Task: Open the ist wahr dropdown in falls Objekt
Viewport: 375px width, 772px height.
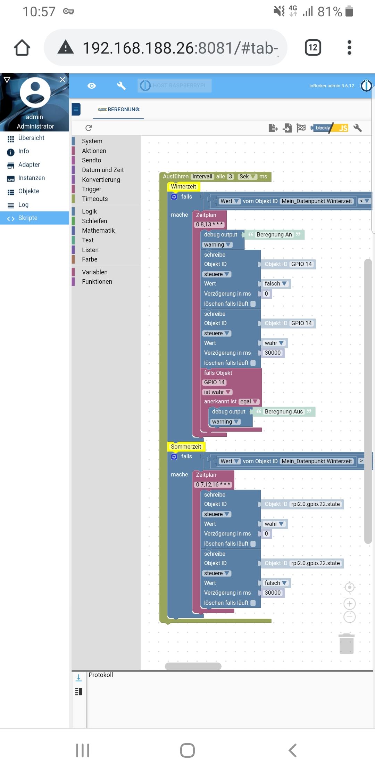Action: tap(217, 392)
